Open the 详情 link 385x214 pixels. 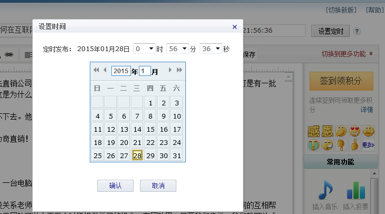(367, 110)
